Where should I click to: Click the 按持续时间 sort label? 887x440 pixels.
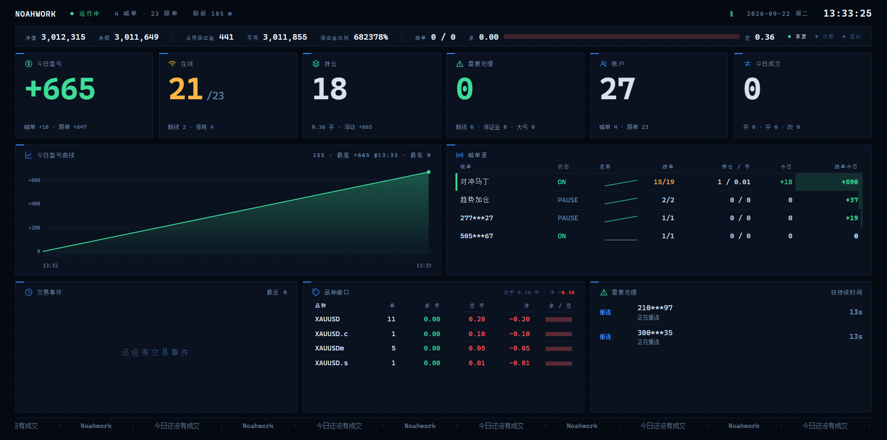846,292
